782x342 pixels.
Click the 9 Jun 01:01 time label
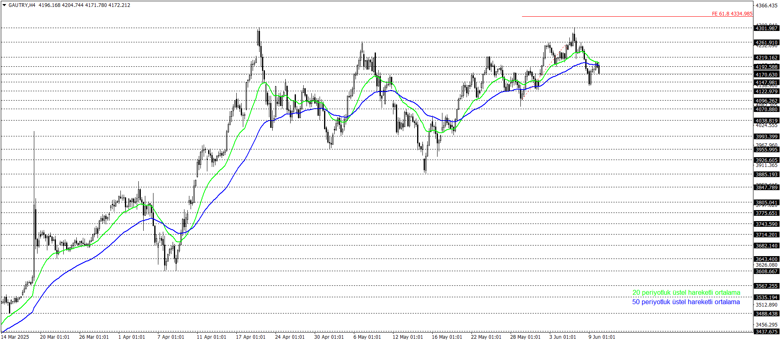click(602, 337)
